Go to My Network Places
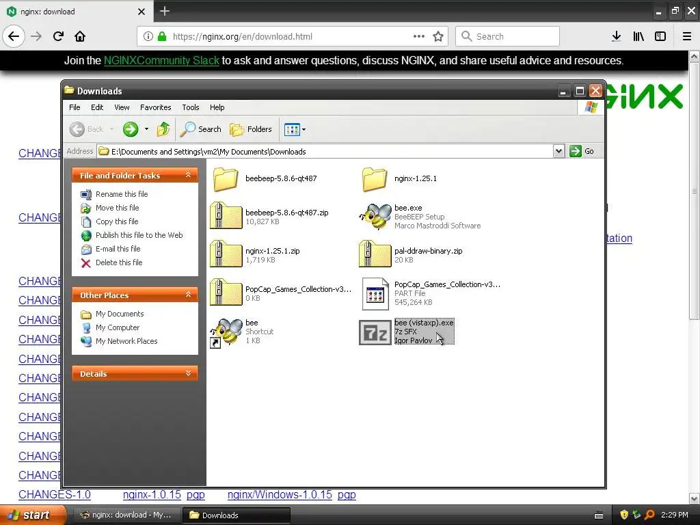This screenshot has width=700, height=525. pos(126,341)
